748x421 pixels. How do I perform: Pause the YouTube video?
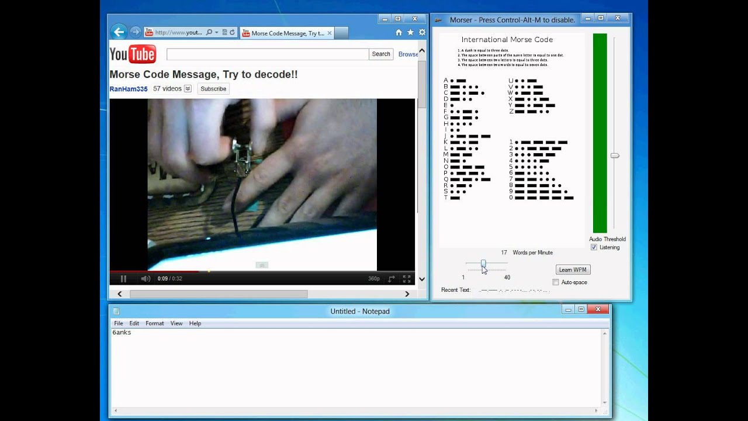123,279
